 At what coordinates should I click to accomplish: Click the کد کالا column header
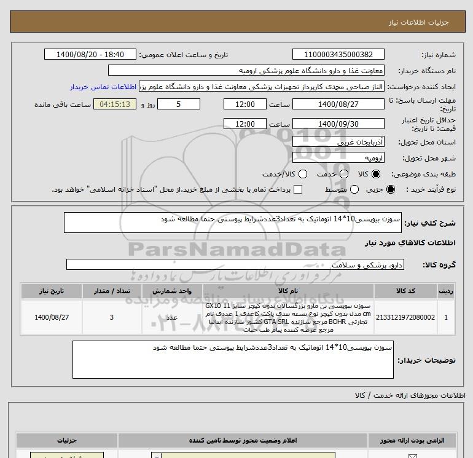tap(405, 291)
